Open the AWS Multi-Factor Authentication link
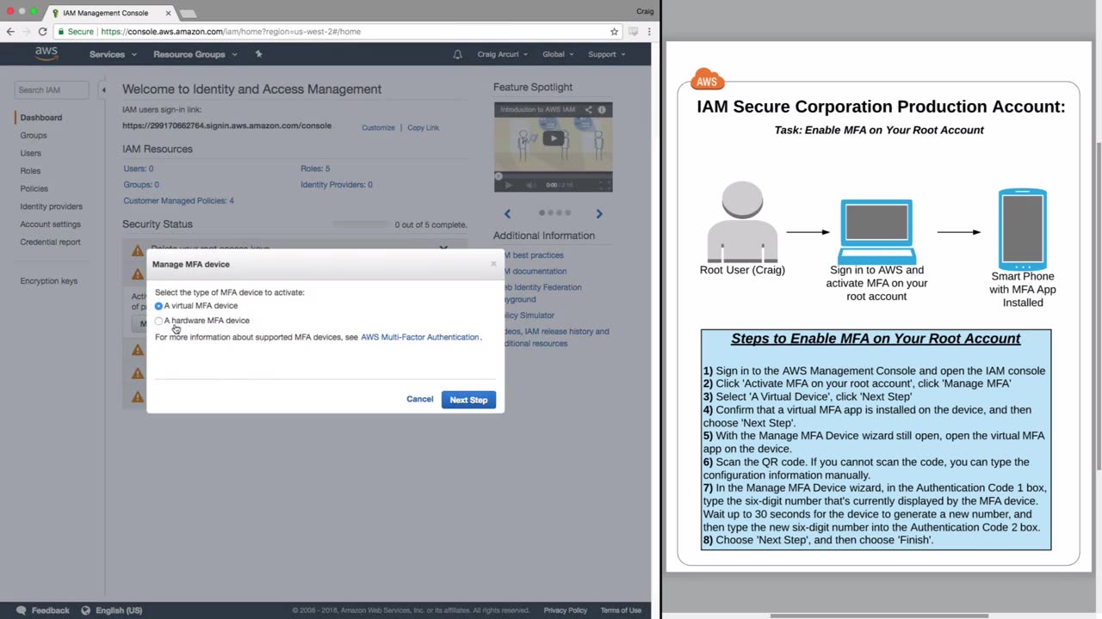The height and width of the screenshot is (619, 1102). (420, 337)
